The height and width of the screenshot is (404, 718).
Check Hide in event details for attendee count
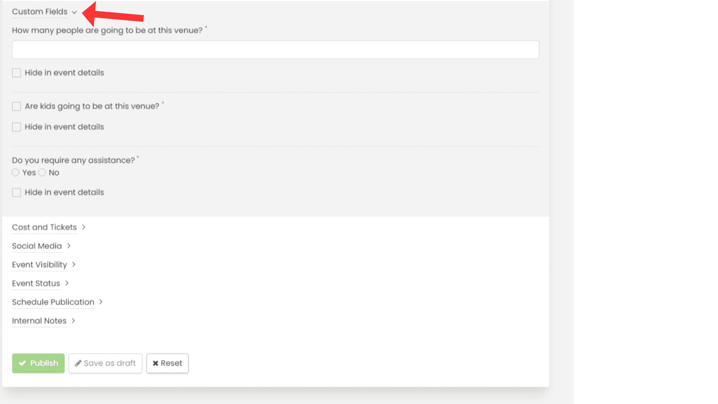click(x=16, y=73)
